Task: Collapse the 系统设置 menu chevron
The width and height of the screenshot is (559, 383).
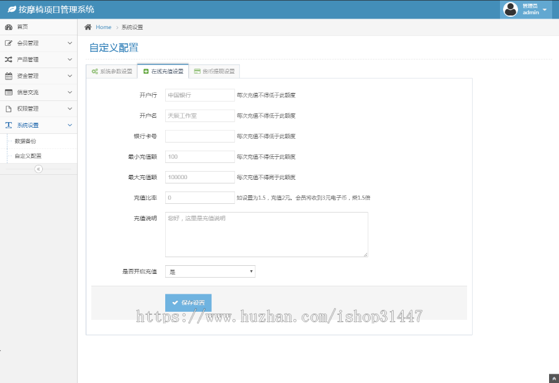Action: [x=70, y=125]
